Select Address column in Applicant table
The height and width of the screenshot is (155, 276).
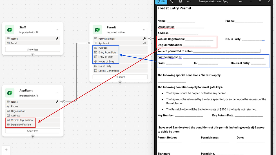(x=33, y=115)
